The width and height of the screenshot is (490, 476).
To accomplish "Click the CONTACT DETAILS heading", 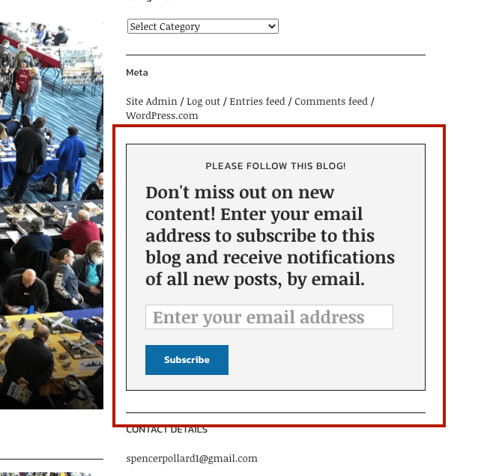I will (x=166, y=430).
